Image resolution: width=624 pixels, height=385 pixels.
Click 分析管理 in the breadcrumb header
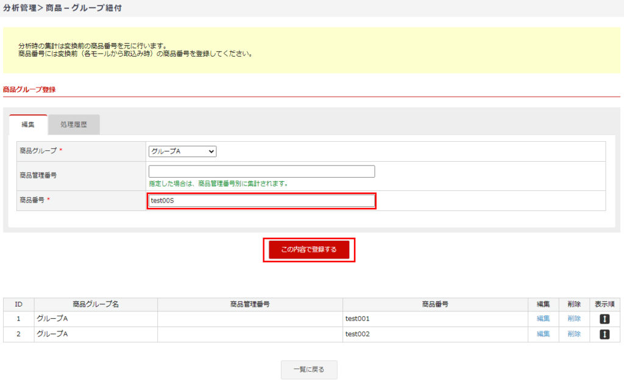coord(20,8)
